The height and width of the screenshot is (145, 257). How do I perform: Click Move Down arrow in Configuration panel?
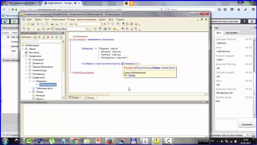(57, 37)
